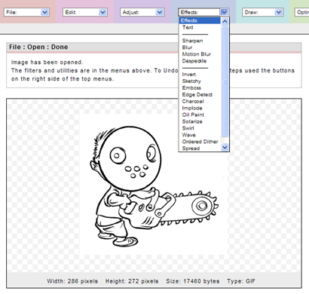
Task: Click the 'Image has been opened.' message
Action: click(x=47, y=63)
